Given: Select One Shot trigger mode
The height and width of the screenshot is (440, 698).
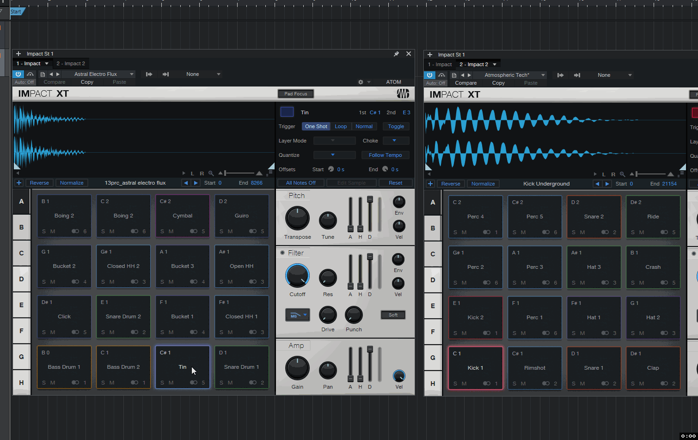Looking at the screenshot, I should tap(316, 126).
